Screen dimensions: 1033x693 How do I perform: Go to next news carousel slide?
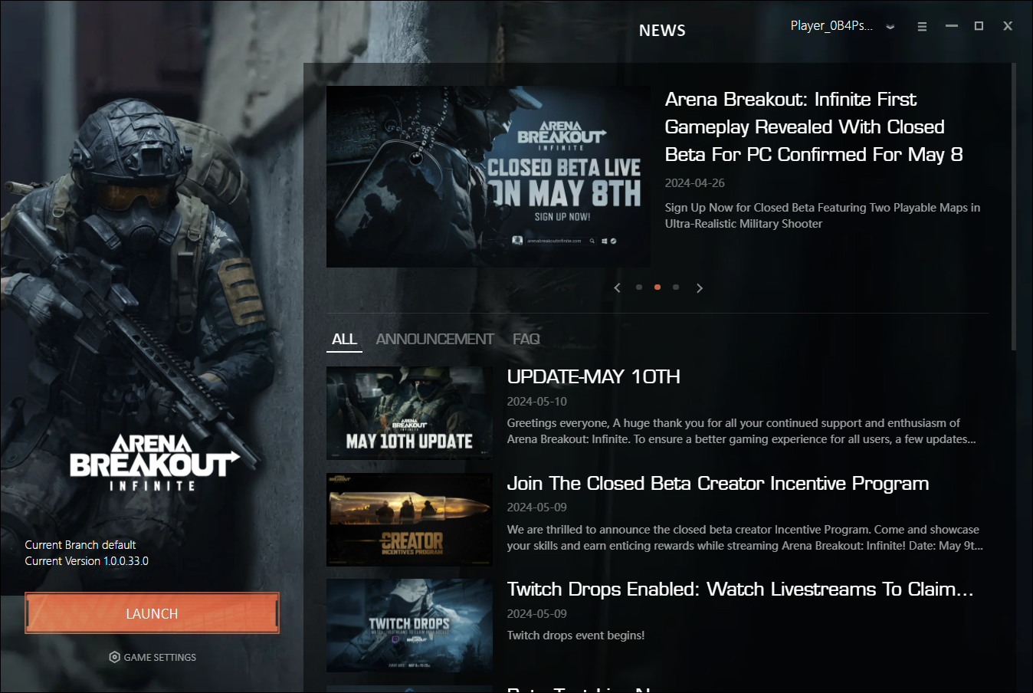pos(699,287)
